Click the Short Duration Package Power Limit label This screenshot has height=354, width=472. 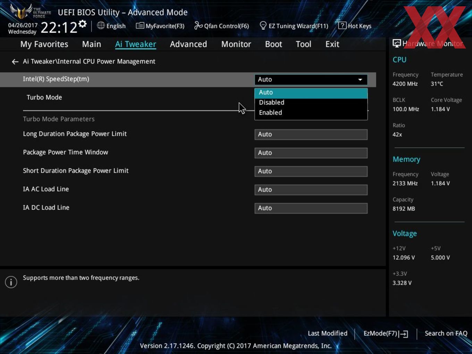(76, 171)
